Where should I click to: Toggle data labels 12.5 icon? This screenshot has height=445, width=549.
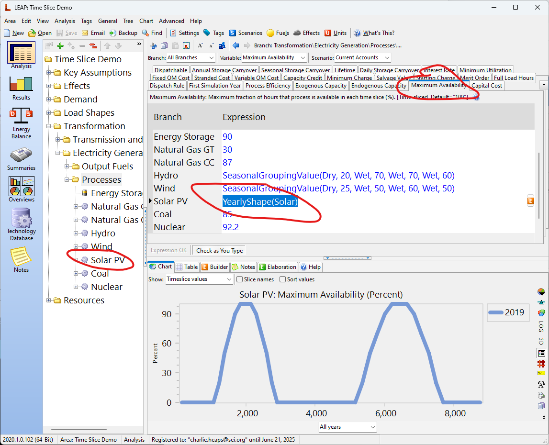pos(541,373)
